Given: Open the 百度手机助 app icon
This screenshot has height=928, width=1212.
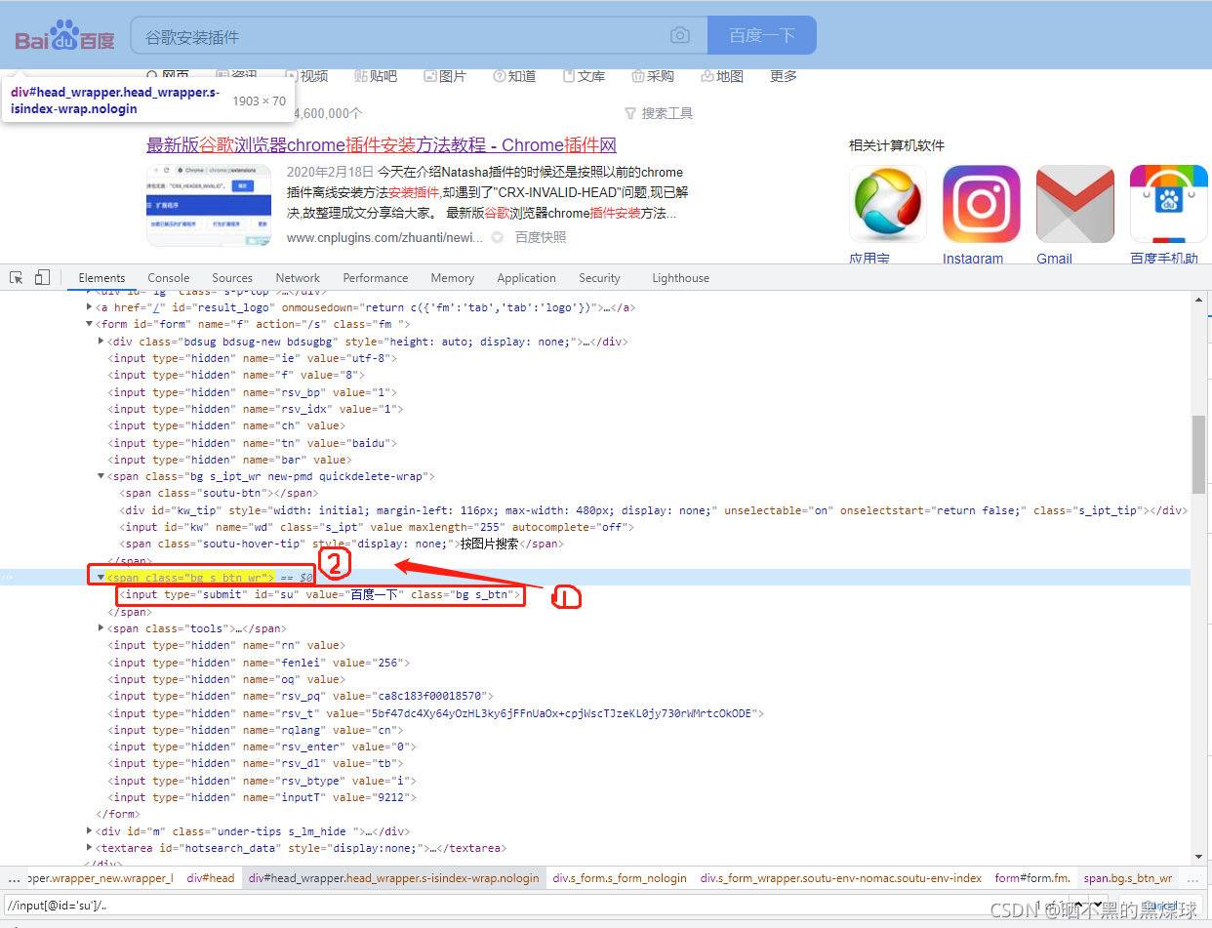Looking at the screenshot, I should [x=1168, y=203].
